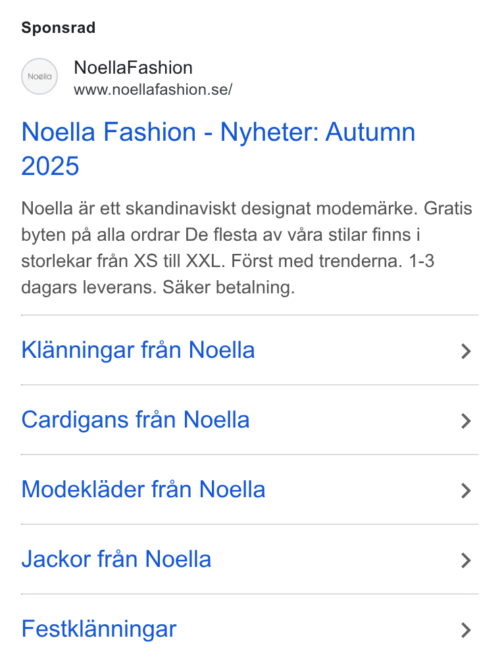Open the www.noellafashion.se URL
The width and height of the screenshot is (500, 663).
pyautogui.click(x=153, y=89)
